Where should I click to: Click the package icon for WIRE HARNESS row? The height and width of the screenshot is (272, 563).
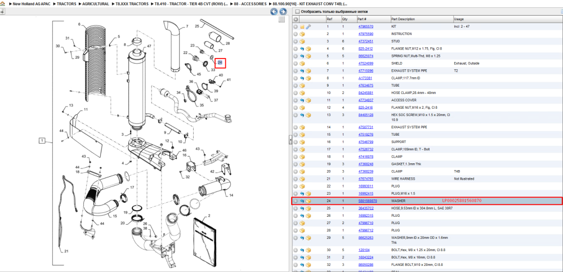tap(302, 179)
